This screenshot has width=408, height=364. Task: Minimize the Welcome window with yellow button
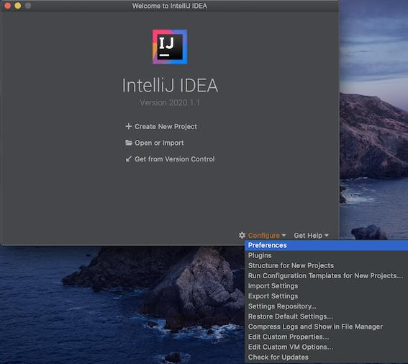point(18,6)
